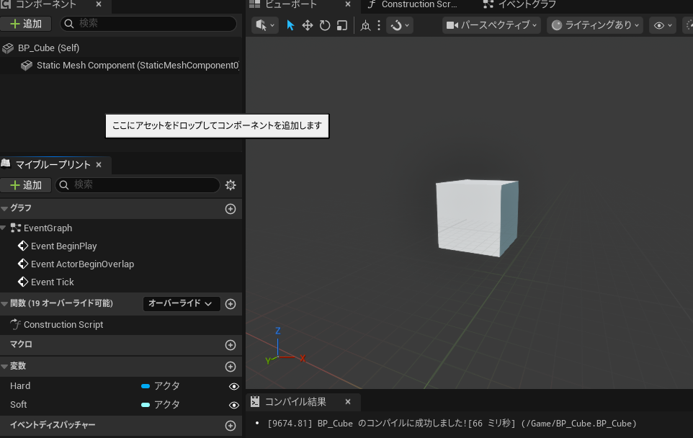Click the Static Mesh Component cube icon
Image resolution: width=693 pixels, height=438 pixels.
click(27, 66)
